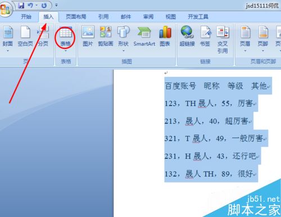Viewport: 281px width, 217px height.
Task: Open the 引用 tab
Action: pos(103,17)
